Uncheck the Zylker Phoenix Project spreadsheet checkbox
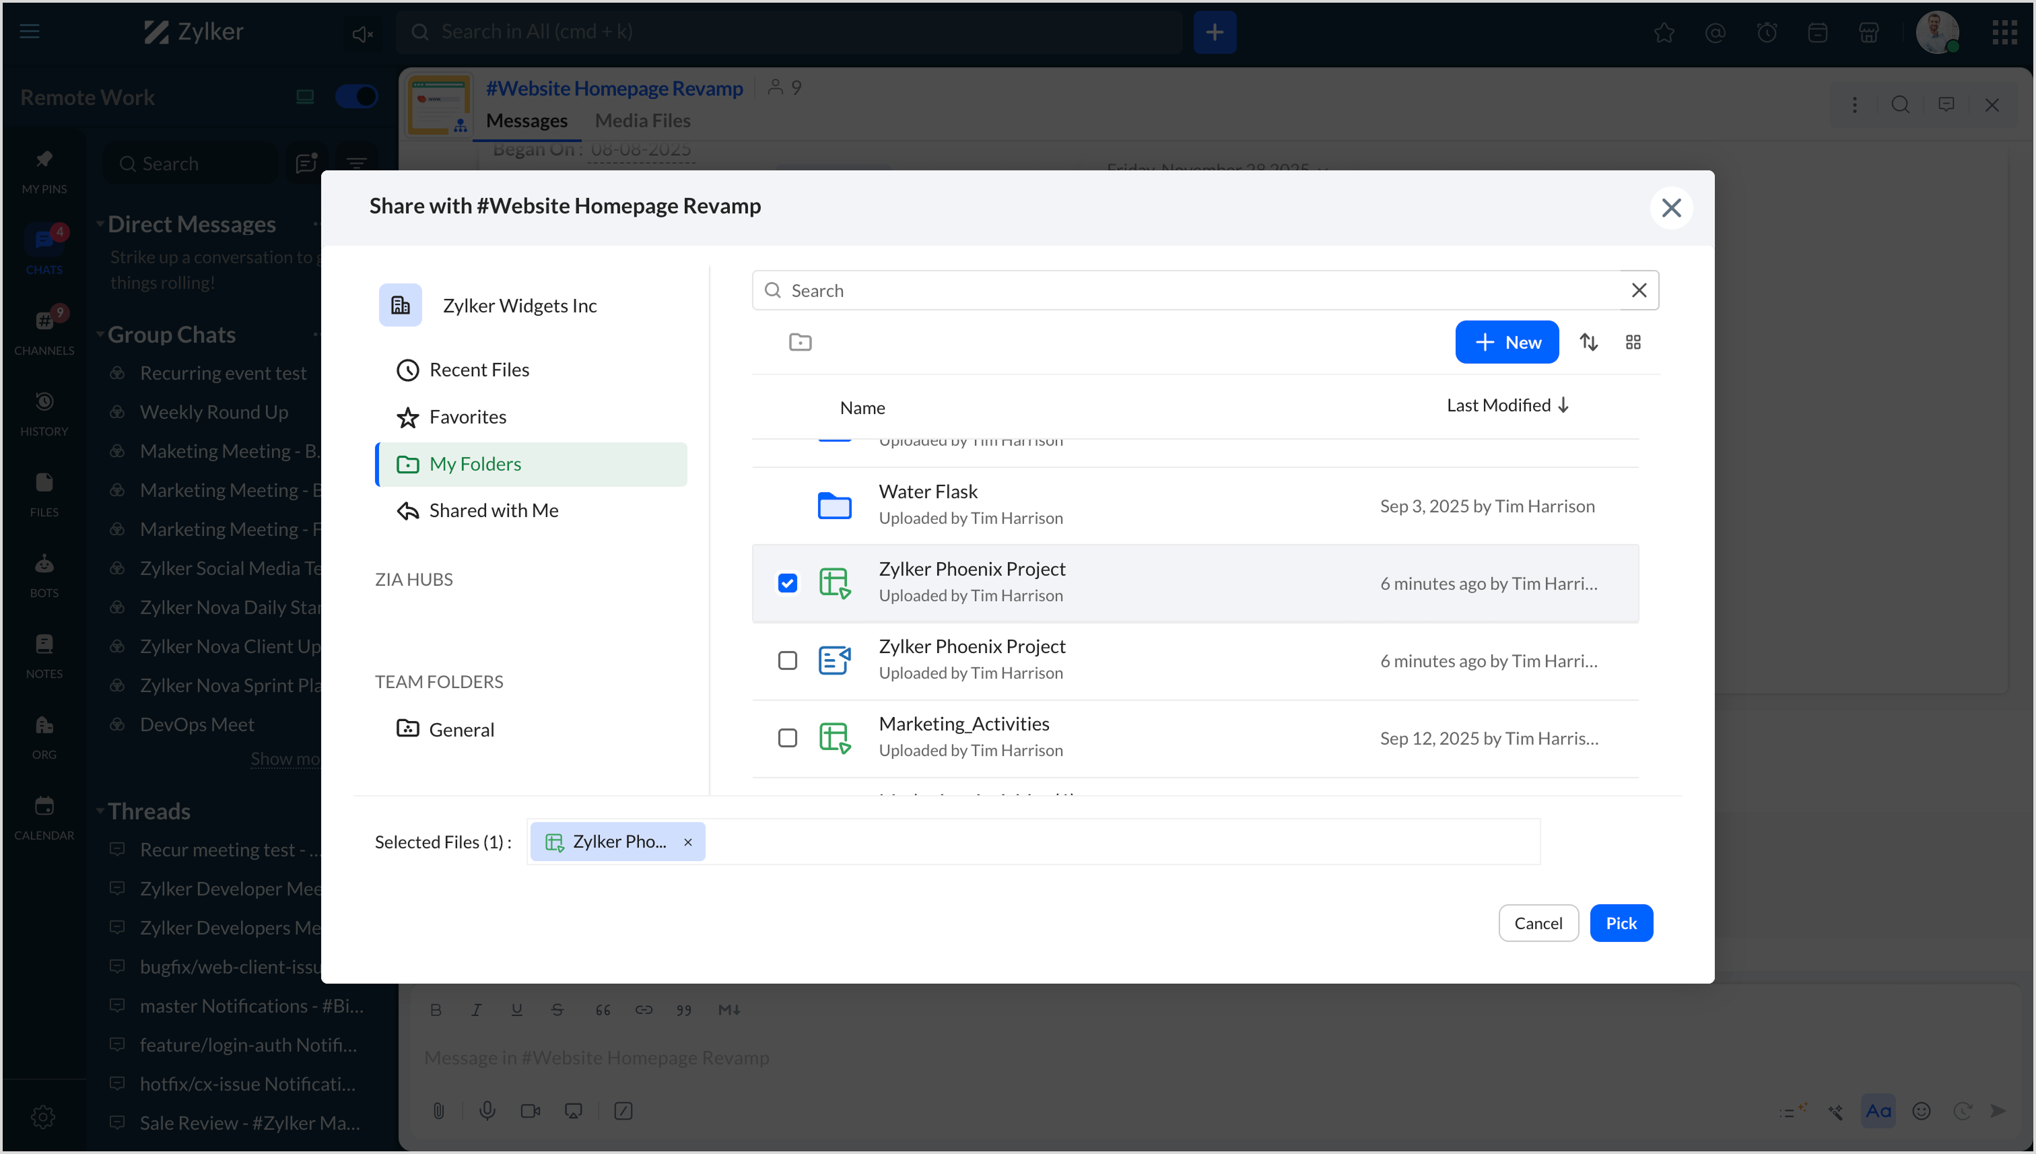 coord(787,583)
